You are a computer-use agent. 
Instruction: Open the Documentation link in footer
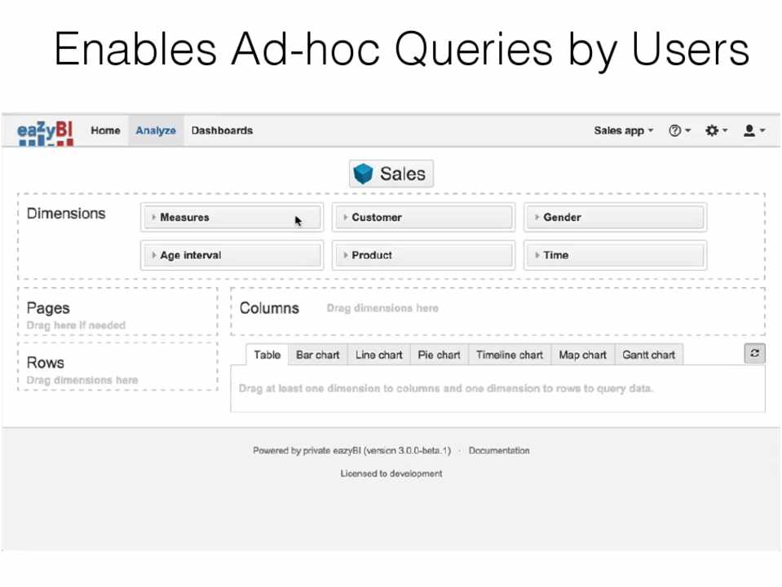[499, 450]
